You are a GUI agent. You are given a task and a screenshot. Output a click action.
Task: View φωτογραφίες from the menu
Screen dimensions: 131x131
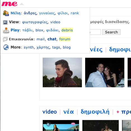[x=35, y=22]
